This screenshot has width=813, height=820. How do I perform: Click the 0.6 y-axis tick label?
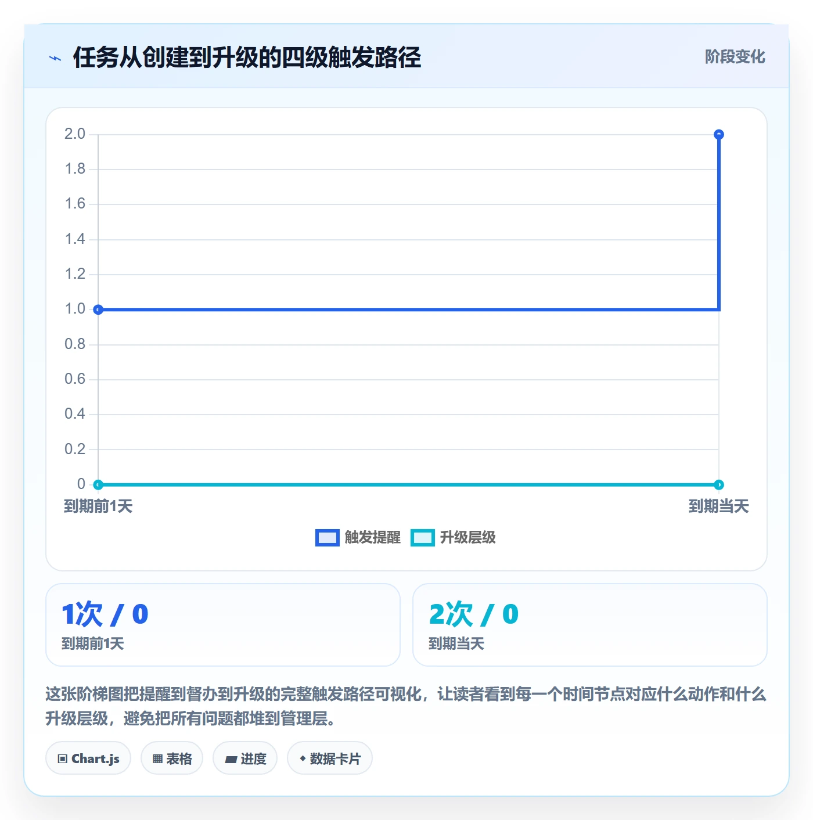pos(75,379)
